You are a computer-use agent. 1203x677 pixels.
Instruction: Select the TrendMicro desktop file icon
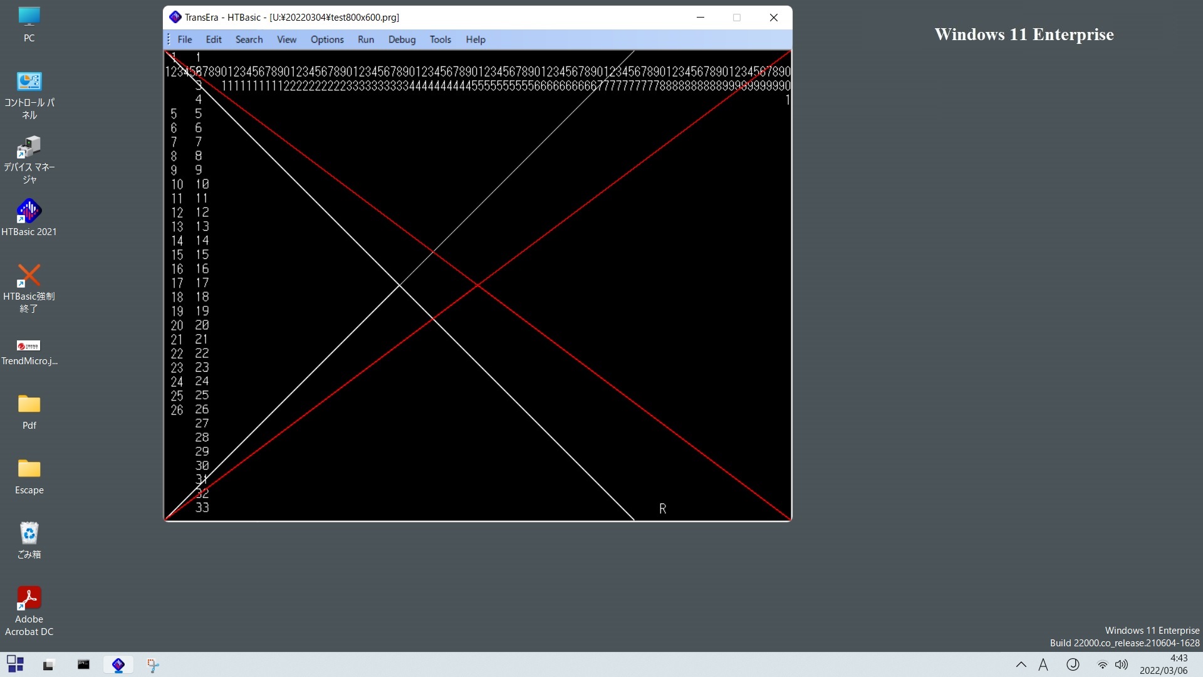(29, 352)
